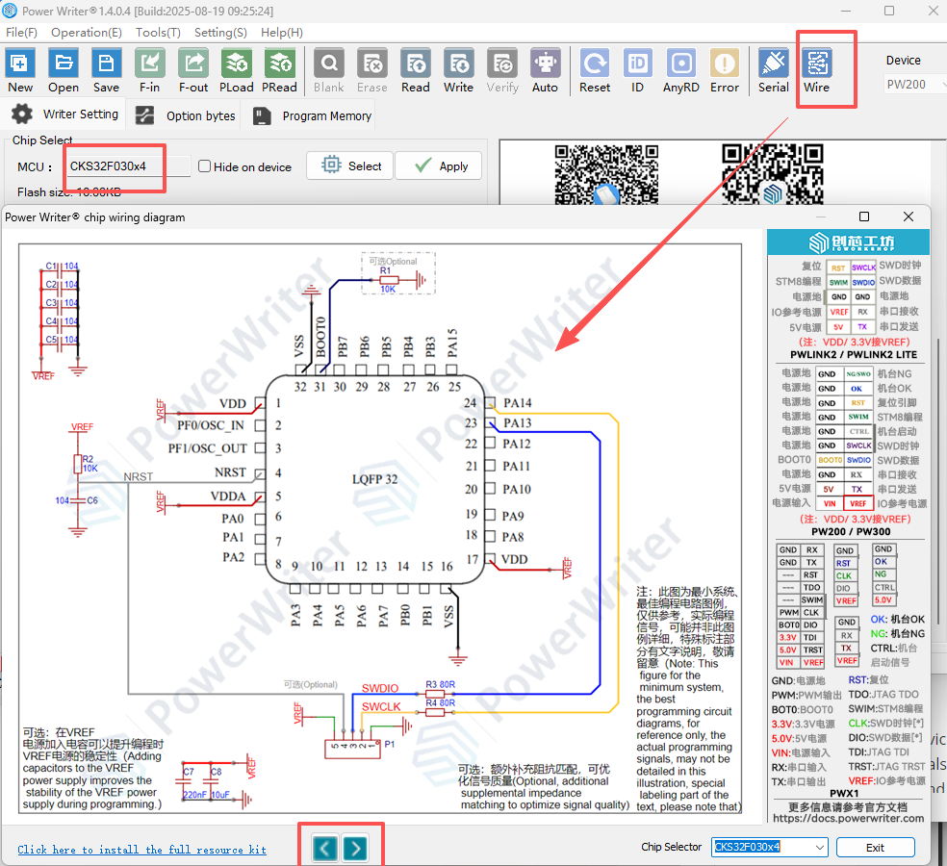The height and width of the screenshot is (866, 947).
Task: Follow the install full resource kit link
Action: point(141,850)
